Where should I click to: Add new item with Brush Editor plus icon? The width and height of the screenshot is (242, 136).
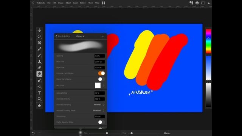point(103,36)
